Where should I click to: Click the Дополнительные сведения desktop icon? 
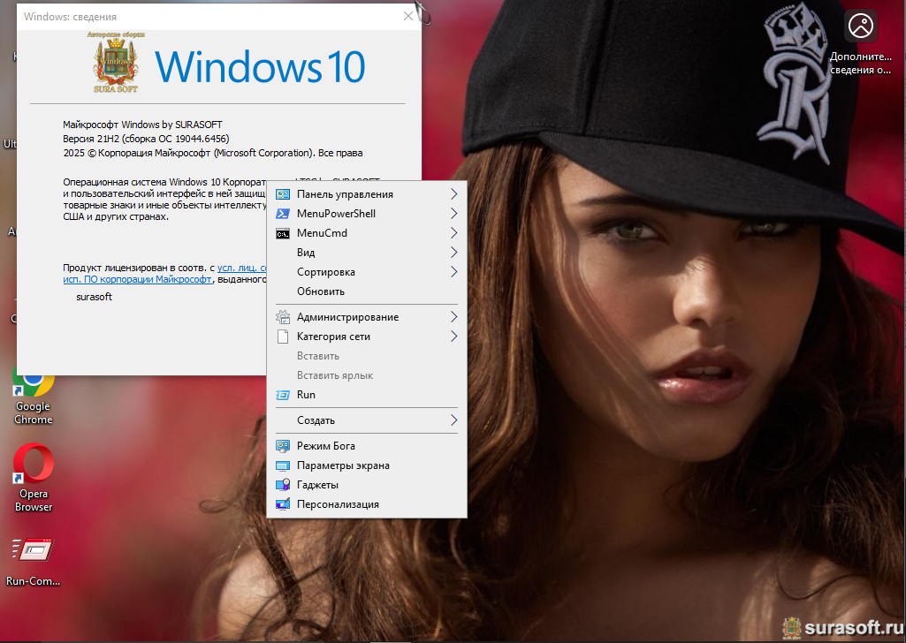click(860, 26)
